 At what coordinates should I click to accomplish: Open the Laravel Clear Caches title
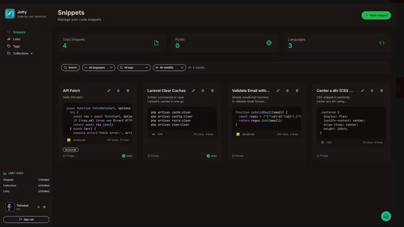tap(167, 91)
